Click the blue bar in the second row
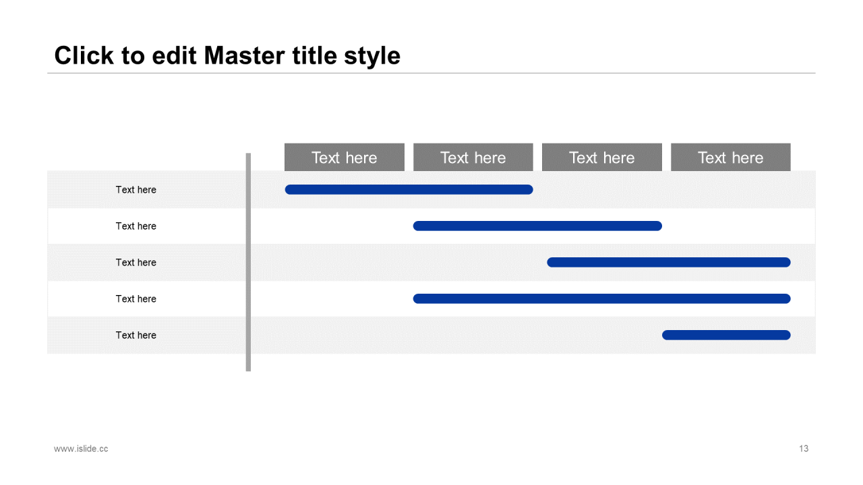The width and height of the screenshot is (863, 485). [x=537, y=226]
